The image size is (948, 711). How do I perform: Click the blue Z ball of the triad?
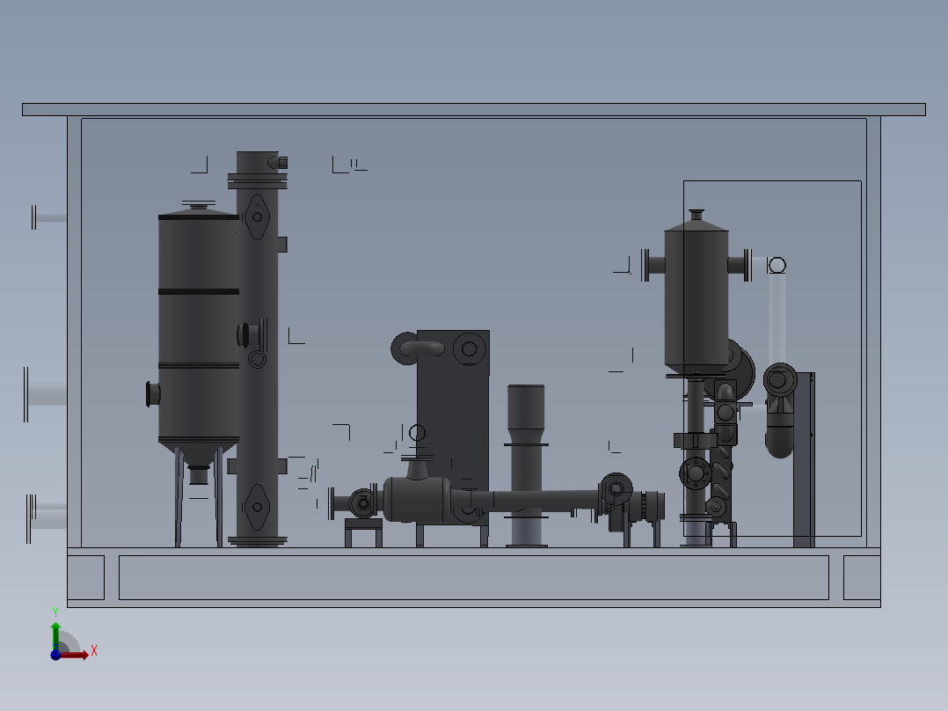point(55,655)
